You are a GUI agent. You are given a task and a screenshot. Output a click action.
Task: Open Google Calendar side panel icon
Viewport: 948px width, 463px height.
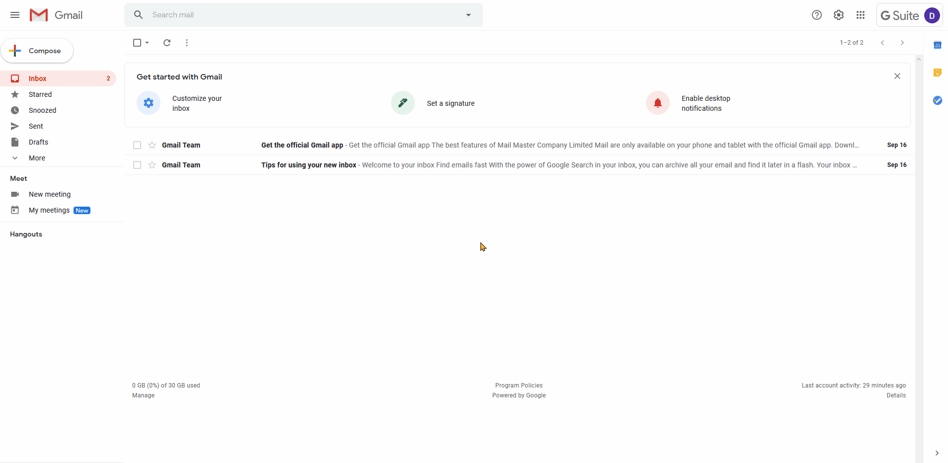938,45
